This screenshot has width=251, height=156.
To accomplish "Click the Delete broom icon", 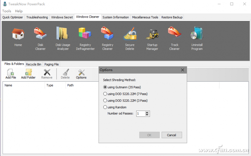I will [x=65, y=74].
